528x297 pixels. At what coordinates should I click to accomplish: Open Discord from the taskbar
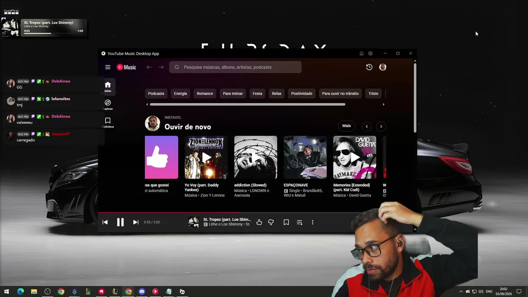(142, 292)
